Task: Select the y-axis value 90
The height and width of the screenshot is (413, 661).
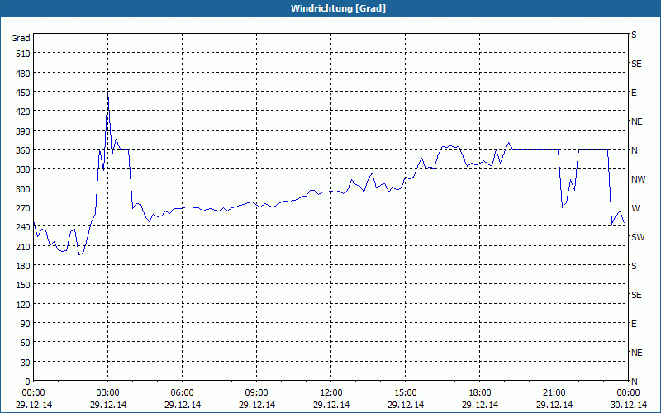Action: [x=26, y=324]
